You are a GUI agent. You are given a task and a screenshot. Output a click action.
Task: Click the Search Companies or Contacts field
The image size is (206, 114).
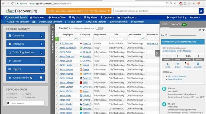click(x=156, y=11)
